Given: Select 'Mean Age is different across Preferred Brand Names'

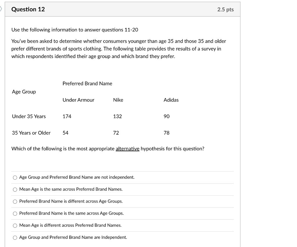Looking at the screenshot, I should tap(15, 226).
